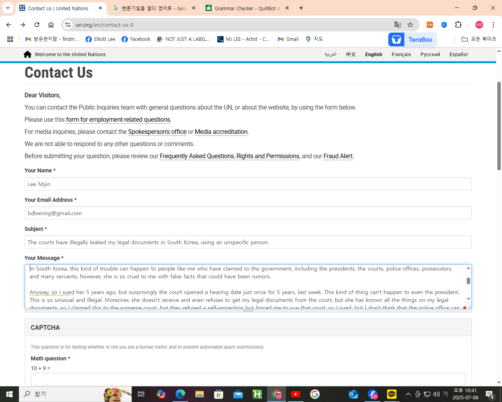Open the notification center icon
The image size is (502, 402).
click(490, 394)
